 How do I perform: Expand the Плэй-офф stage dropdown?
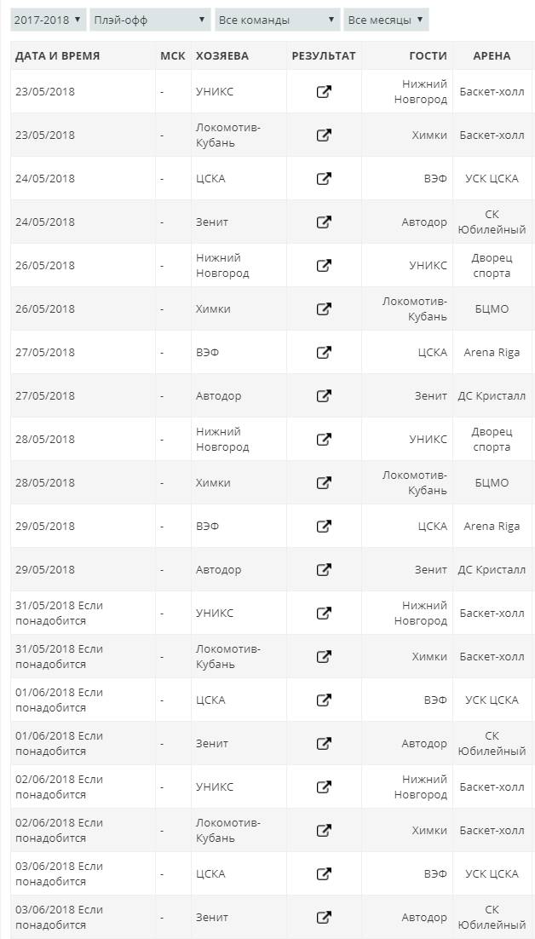click(x=150, y=20)
